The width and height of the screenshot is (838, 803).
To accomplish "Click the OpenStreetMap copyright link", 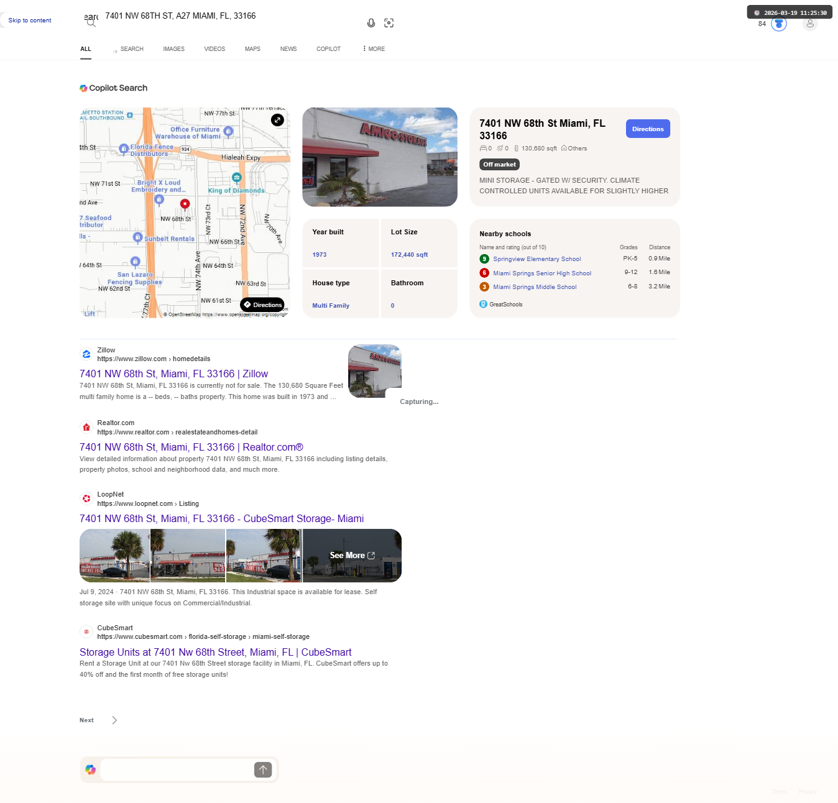I will pyautogui.click(x=226, y=314).
